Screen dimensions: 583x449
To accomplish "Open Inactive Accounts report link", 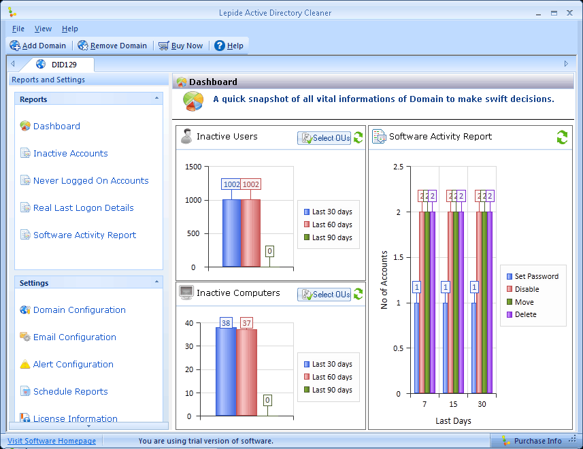I will coord(70,153).
